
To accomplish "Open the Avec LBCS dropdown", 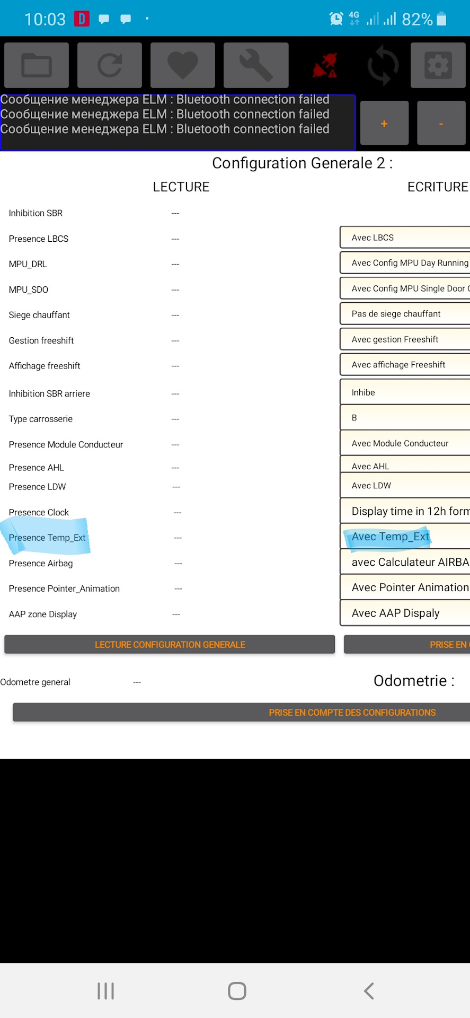I will (405, 238).
